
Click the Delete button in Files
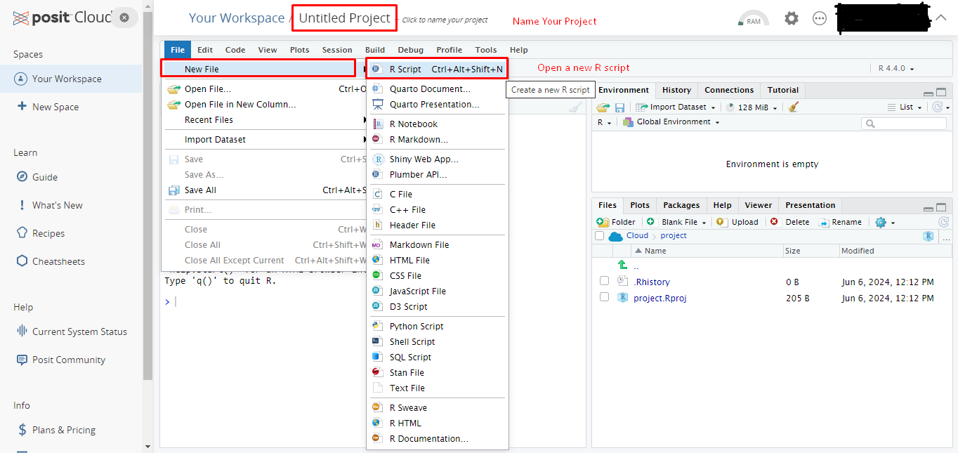point(789,222)
